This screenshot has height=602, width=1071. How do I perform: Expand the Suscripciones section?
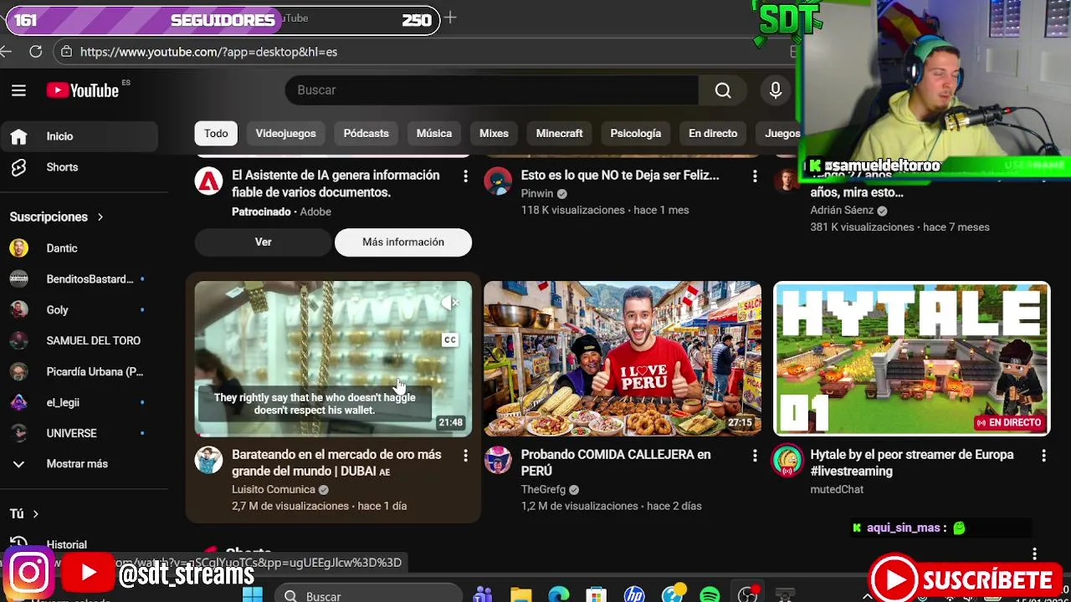[56, 217]
